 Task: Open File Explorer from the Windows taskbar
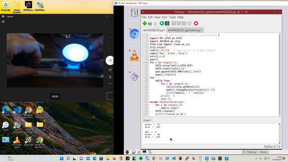coord(108,158)
